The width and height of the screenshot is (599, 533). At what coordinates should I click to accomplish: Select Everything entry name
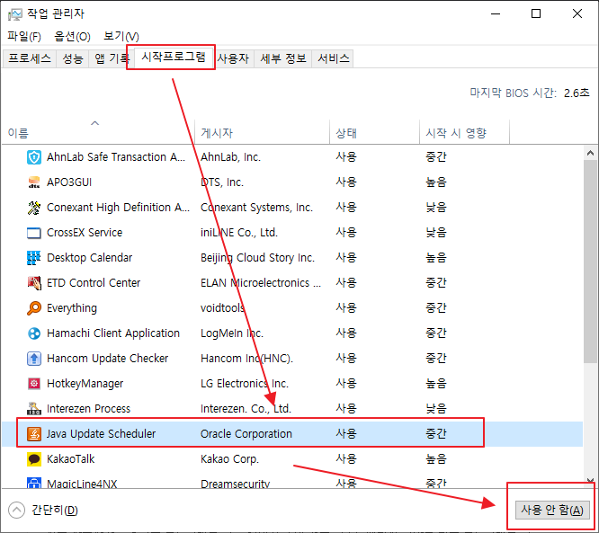pyautogui.click(x=72, y=308)
